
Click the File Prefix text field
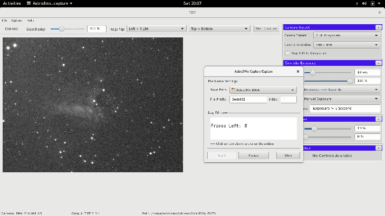(x=248, y=99)
